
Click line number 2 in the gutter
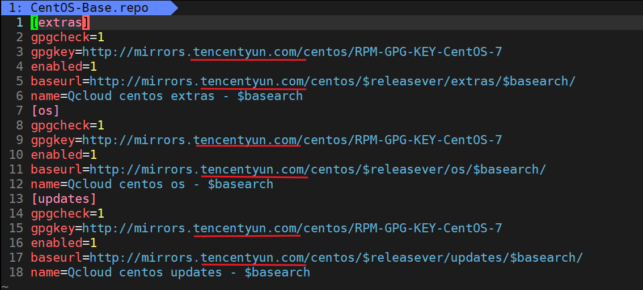(19, 37)
